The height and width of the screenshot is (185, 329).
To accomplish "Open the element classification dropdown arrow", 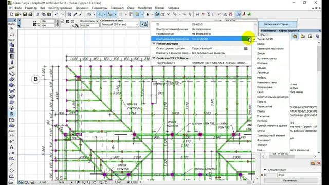I will pos(249,39).
